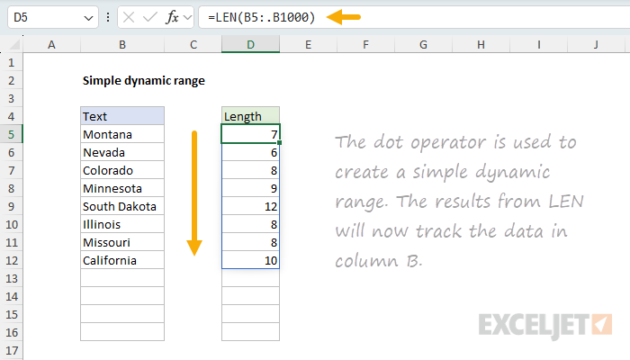Click the Insert Function fx icon
Viewport: 630px width, 360px height.
172,17
